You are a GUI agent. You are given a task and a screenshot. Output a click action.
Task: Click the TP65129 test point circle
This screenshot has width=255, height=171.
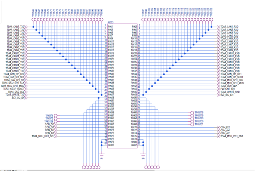56,122
